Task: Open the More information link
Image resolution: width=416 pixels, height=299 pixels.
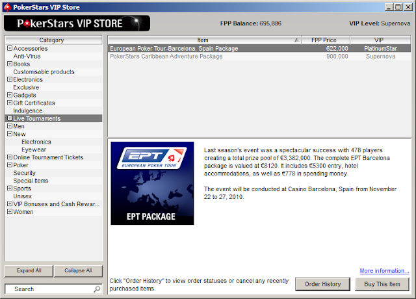Action: 384,271
